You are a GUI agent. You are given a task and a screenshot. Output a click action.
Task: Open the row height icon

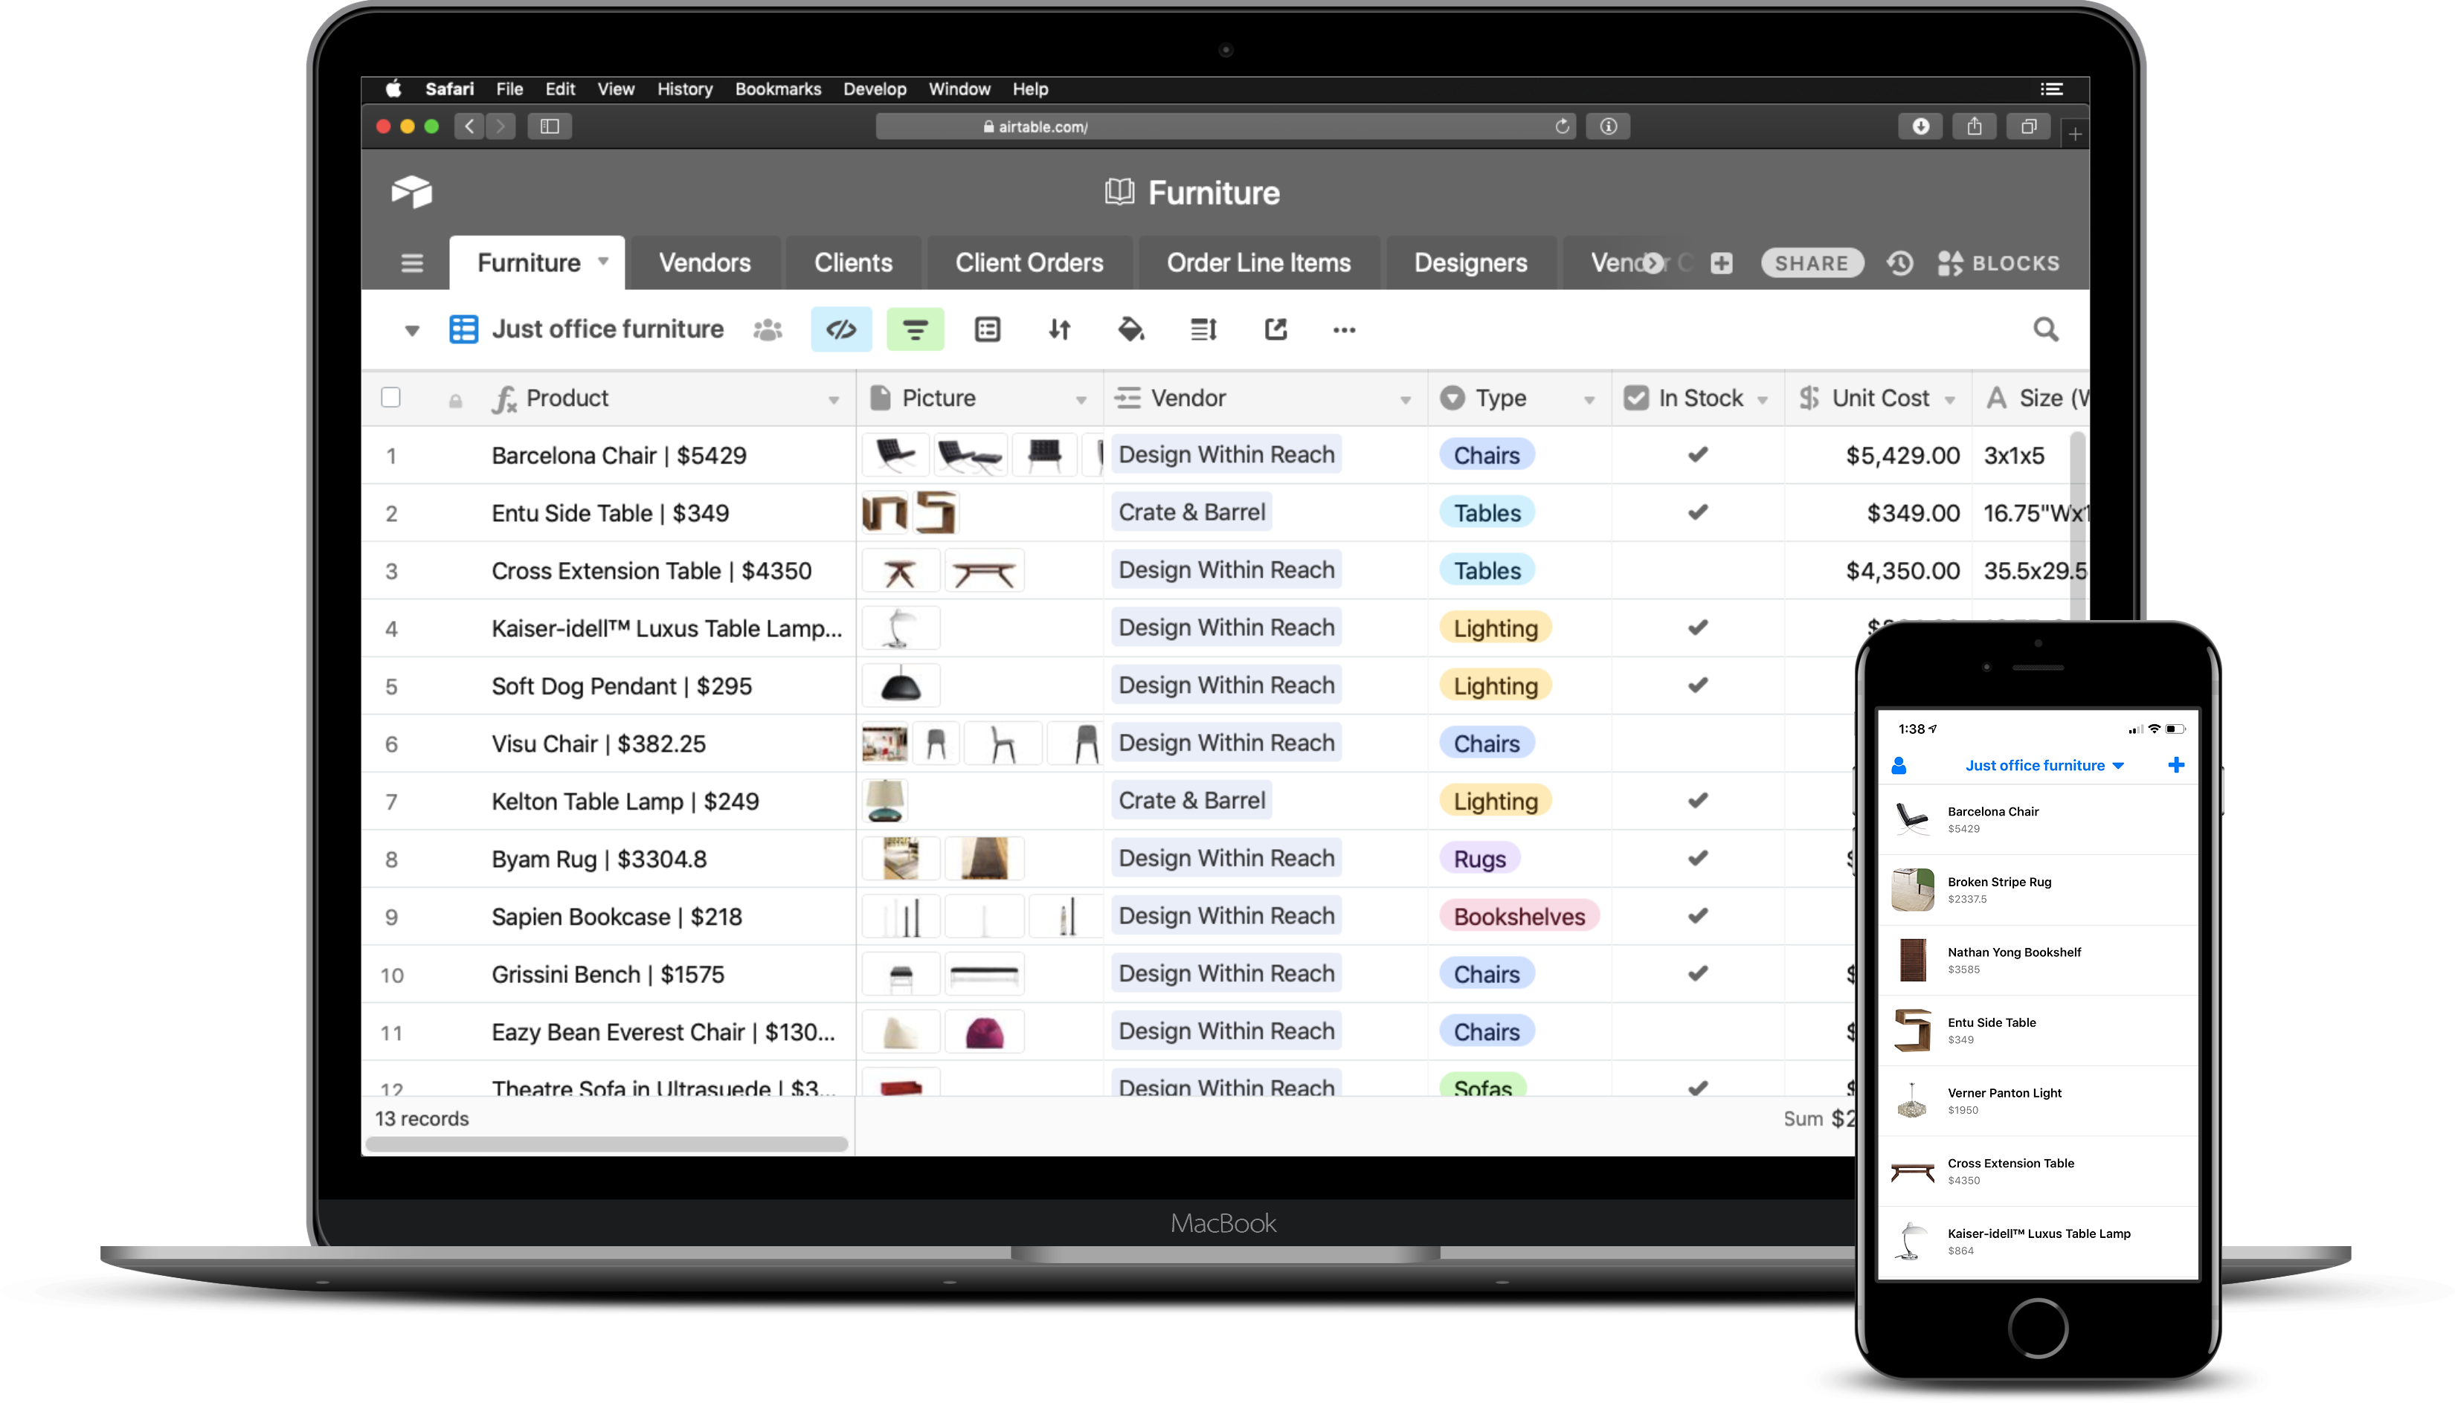pyautogui.click(x=1203, y=329)
